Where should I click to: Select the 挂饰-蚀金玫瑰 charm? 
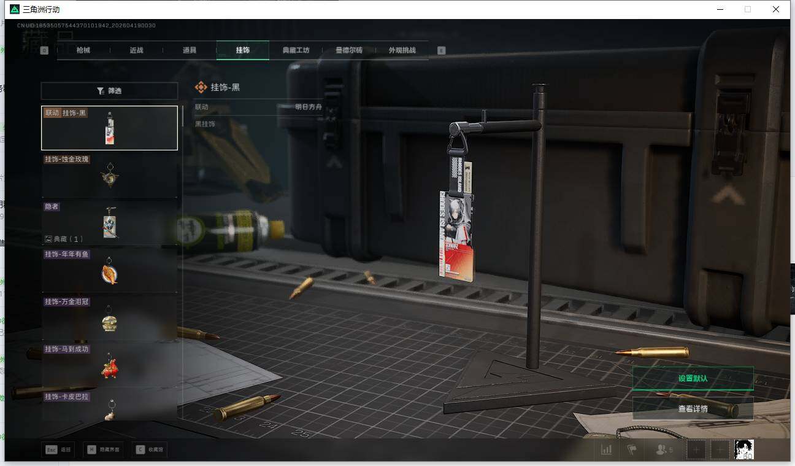point(109,175)
